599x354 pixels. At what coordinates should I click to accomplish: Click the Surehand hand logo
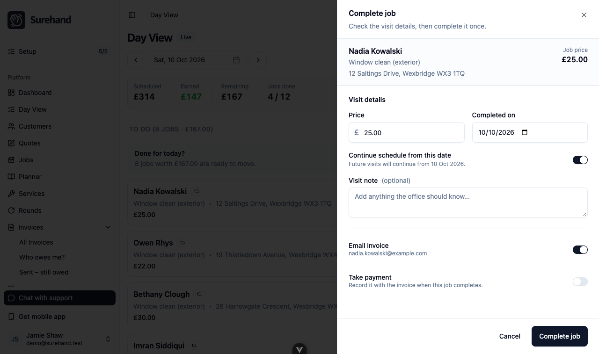[x=16, y=20]
